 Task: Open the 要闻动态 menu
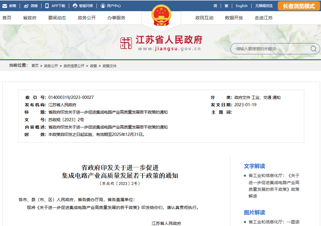pos(57,18)
